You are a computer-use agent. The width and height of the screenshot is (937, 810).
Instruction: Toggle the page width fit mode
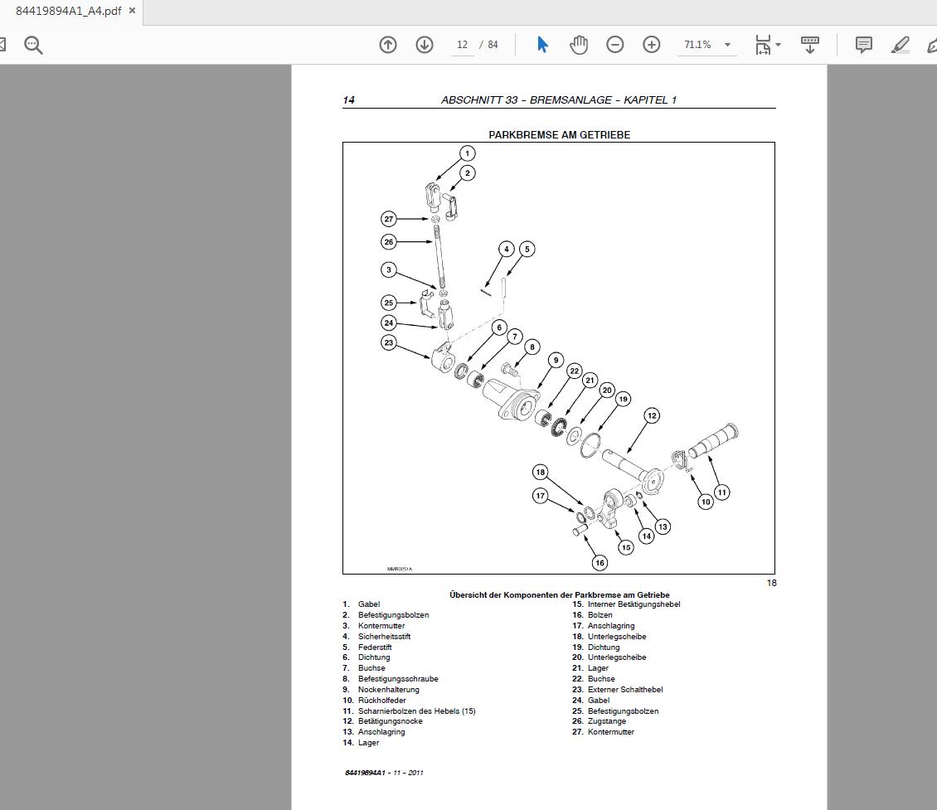pyautogui.click(x=762, y=44)
